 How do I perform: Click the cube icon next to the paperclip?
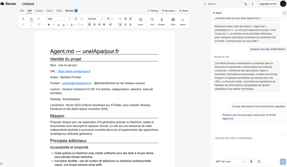click(x=259, y=161)
